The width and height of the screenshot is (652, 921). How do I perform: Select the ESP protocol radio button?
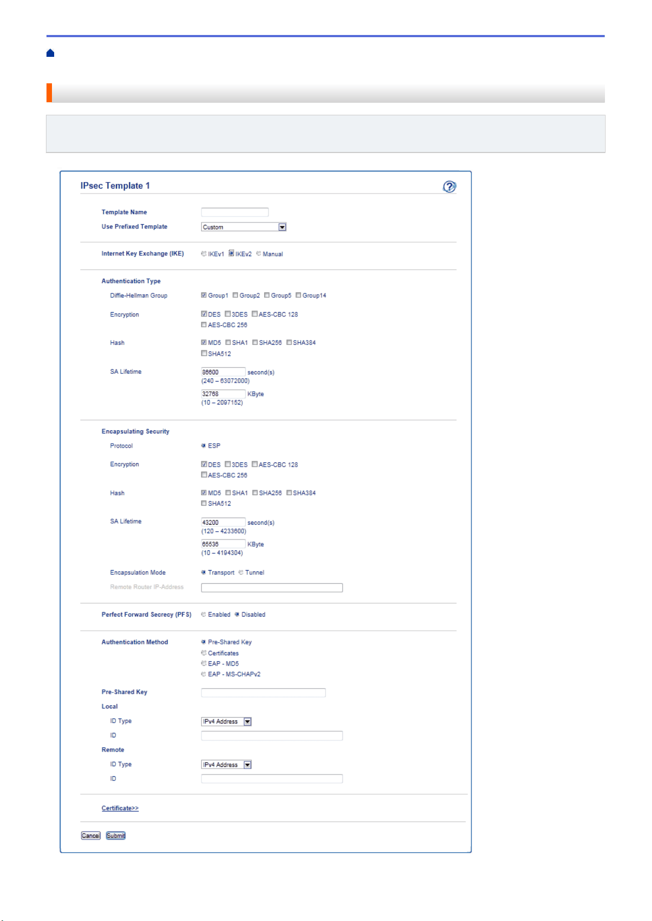tap(203, 445)
